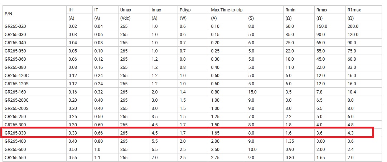387x162 pixels.
Task: Select IH value 0.55 for GR265-550
Action: point(73,158)
